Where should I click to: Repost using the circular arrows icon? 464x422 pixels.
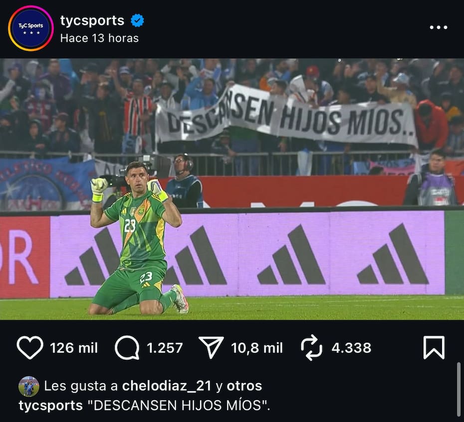[312, 348]
